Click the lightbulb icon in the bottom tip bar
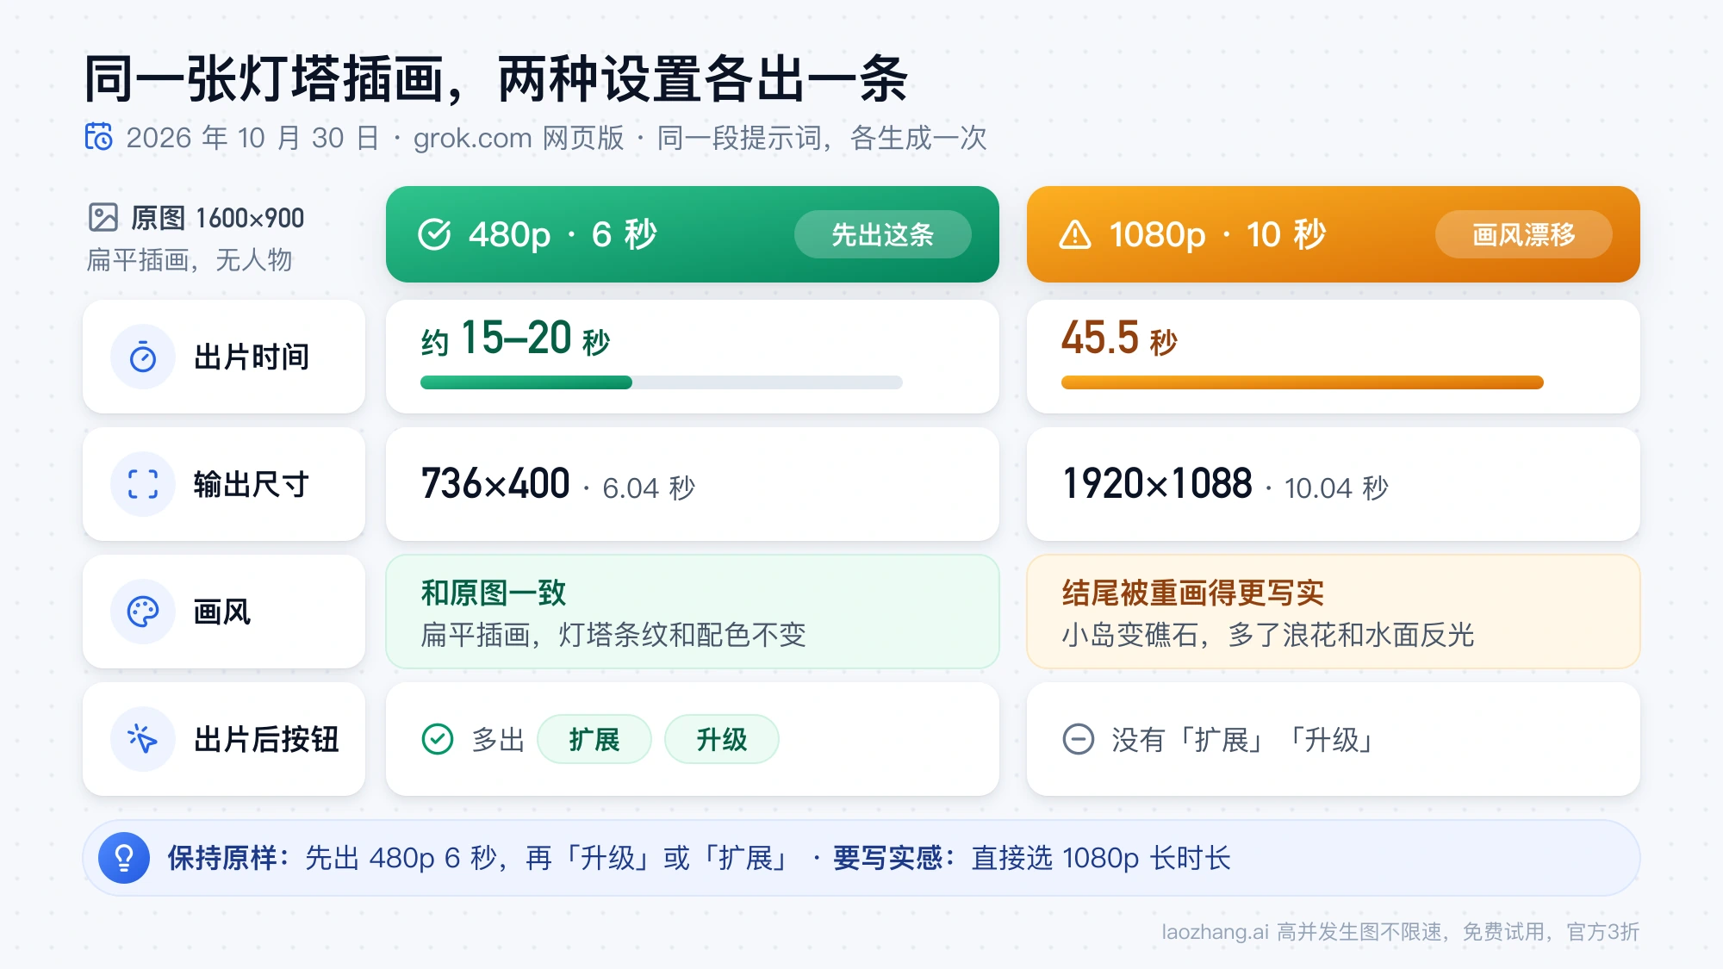Screen dimensions: 1723x969 (124, 858)
